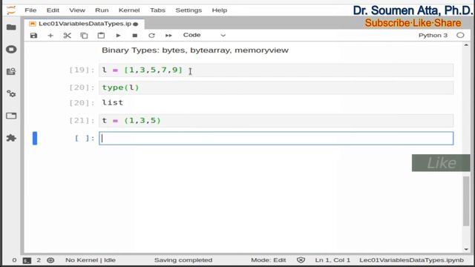Click 'No Kernel | Idle' status text
The image size is (475, 267).
click(x=91, y=260)
